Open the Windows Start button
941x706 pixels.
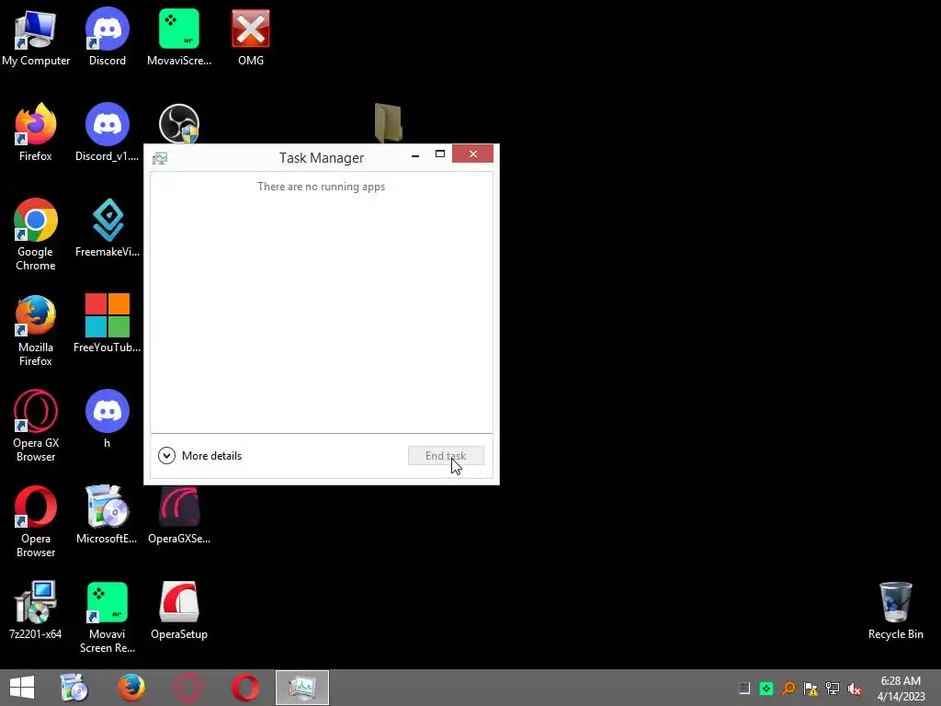click(22, 688)
